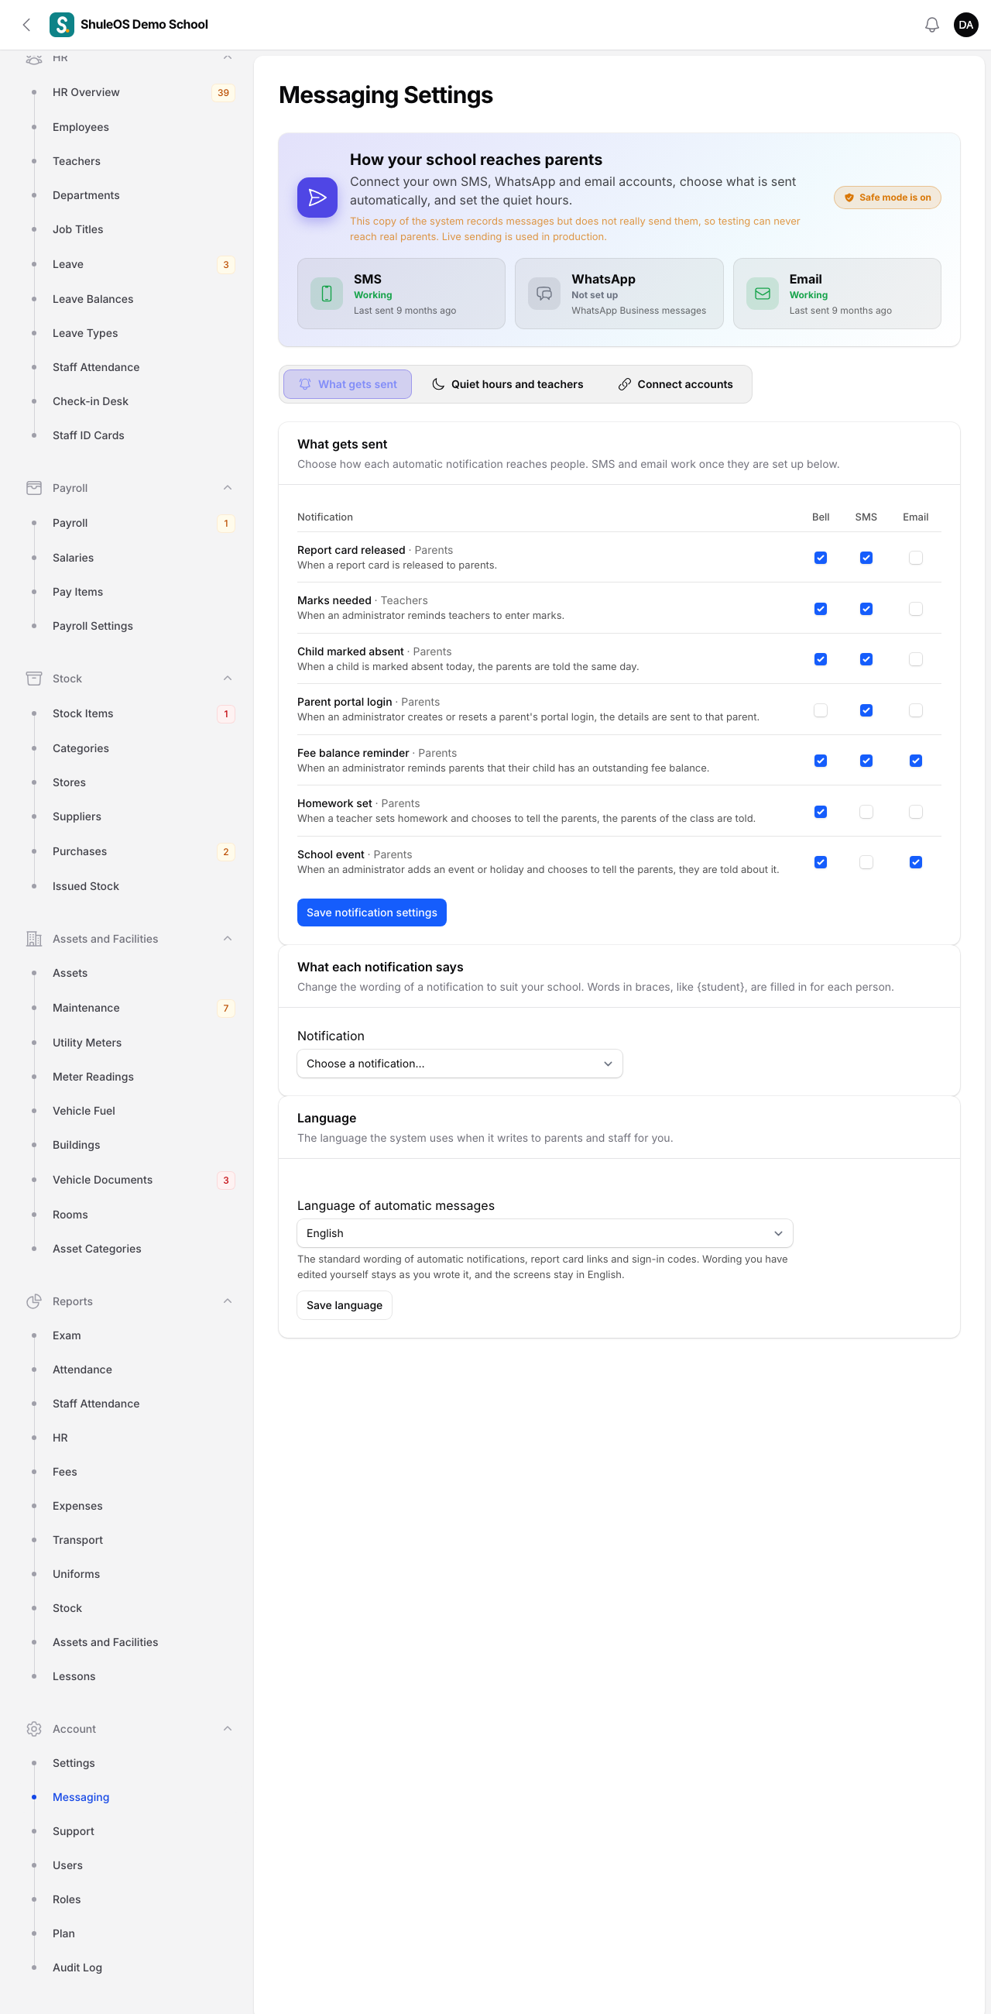This screenshot has width=991, height=2014.
Task: Click the Save language button
Action: [x=344, y=1305]
